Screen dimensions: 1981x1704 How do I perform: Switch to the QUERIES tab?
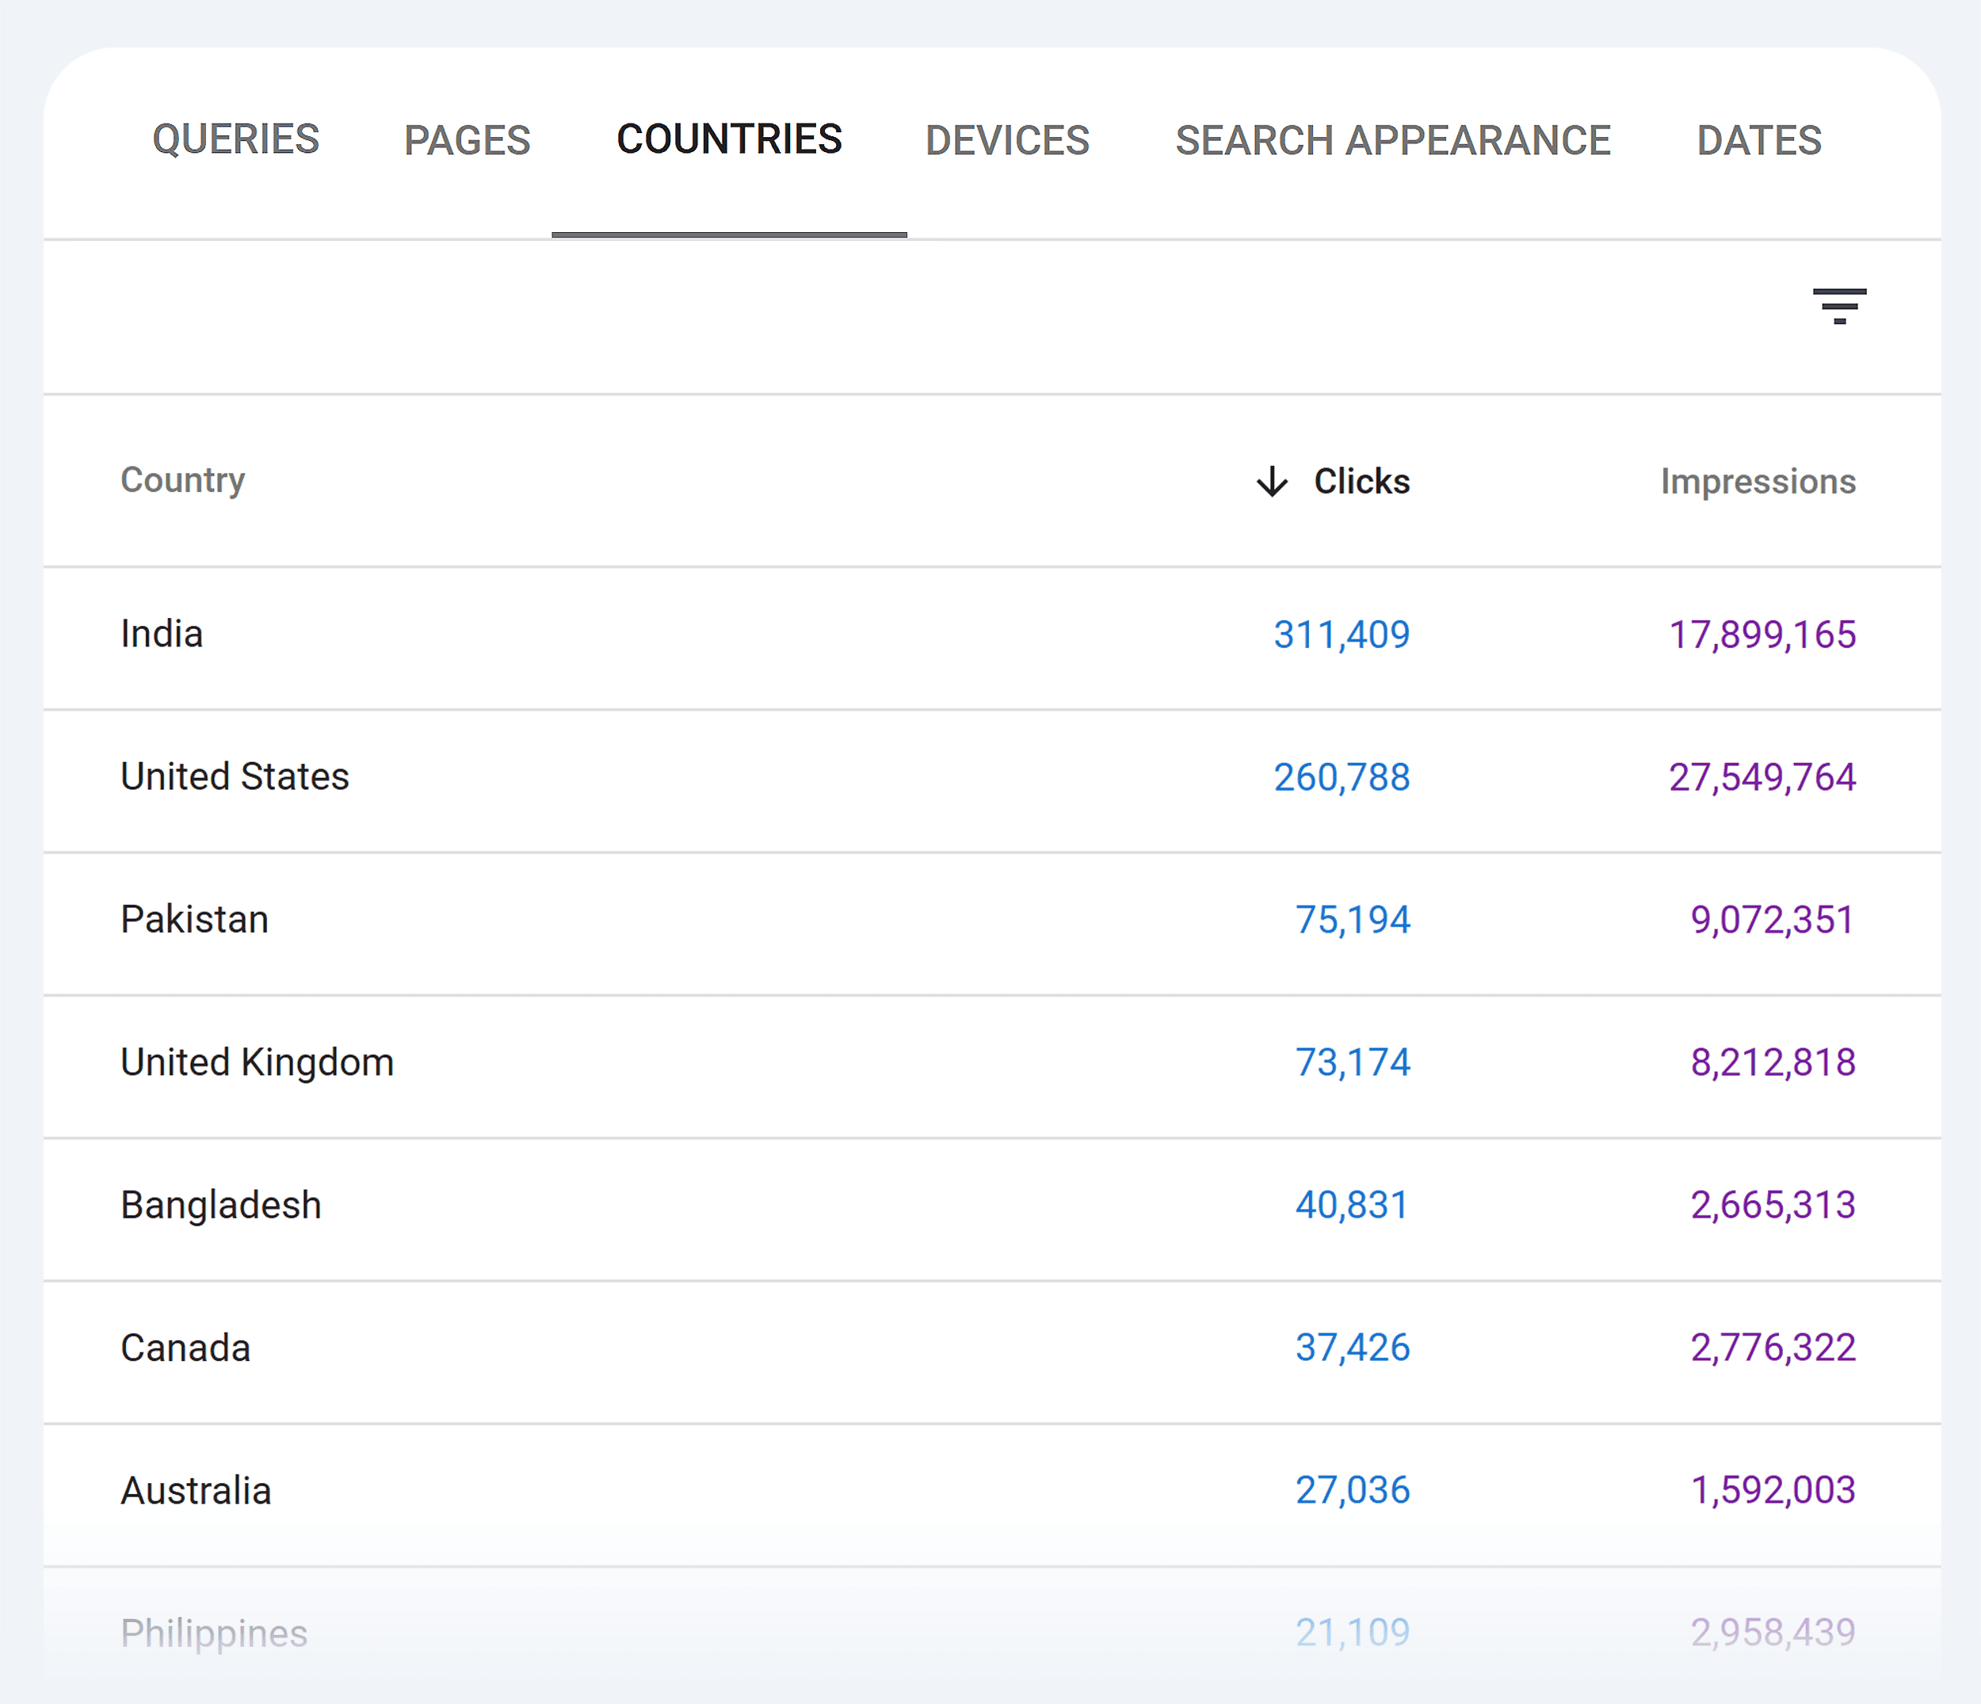pos(235,139)
